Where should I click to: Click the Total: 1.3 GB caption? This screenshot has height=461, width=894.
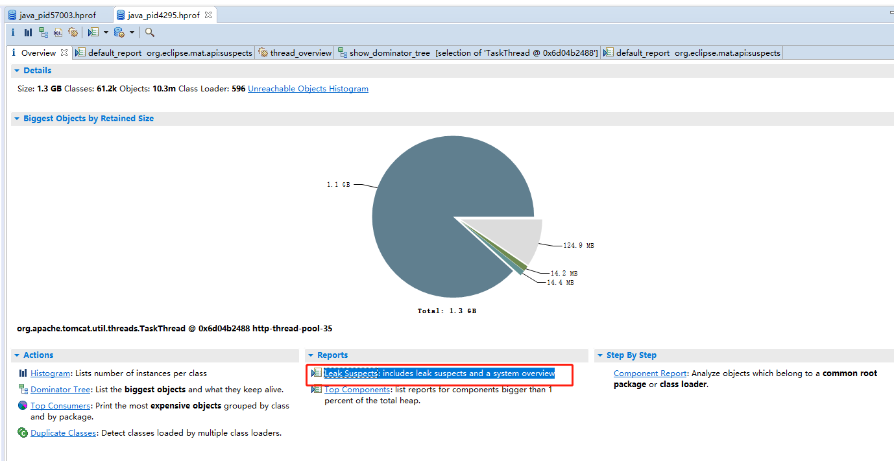(447, 311)
